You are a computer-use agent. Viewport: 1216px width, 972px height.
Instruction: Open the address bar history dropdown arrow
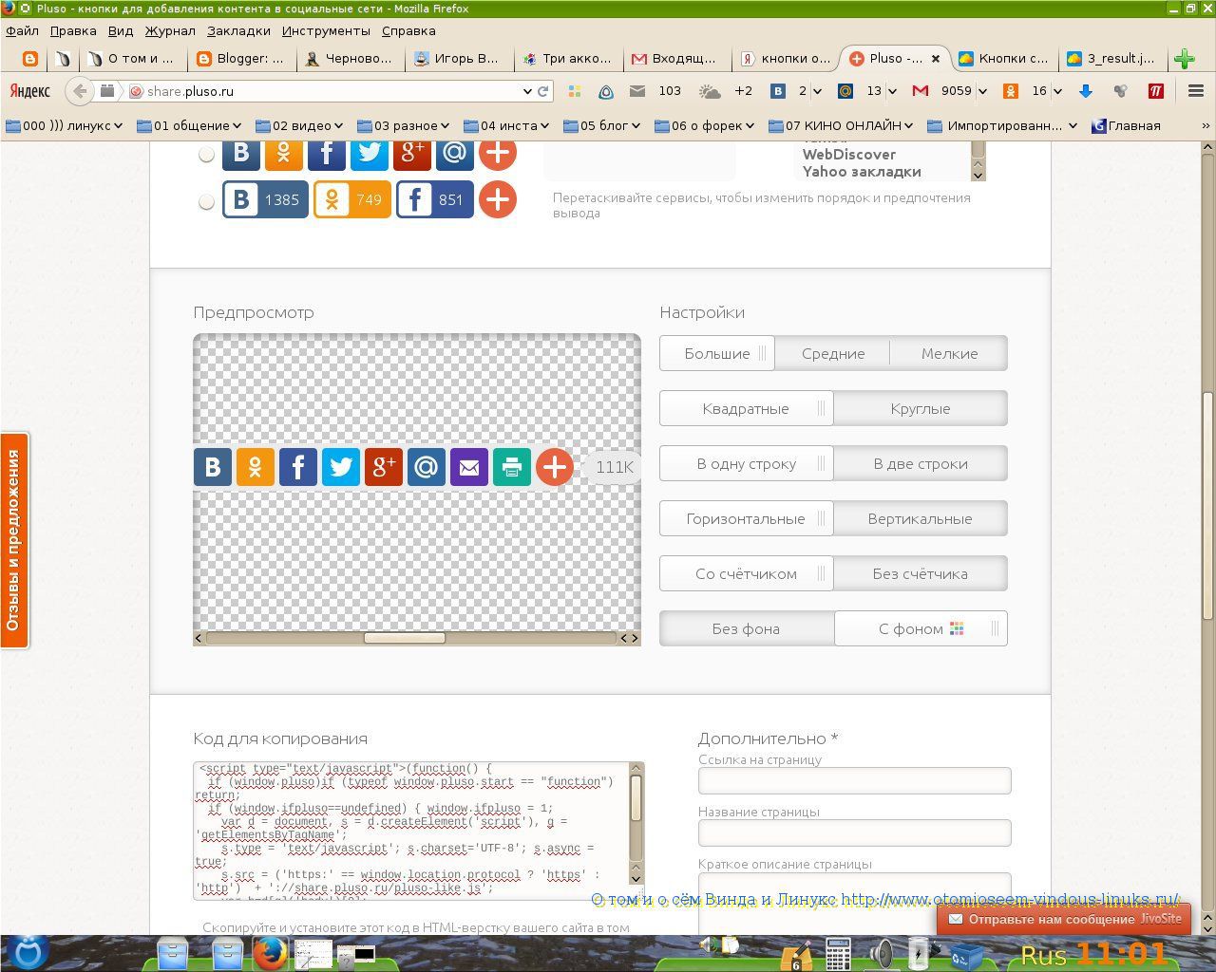click(x=527, y=91)
